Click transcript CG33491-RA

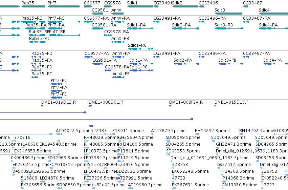[167, 18]
